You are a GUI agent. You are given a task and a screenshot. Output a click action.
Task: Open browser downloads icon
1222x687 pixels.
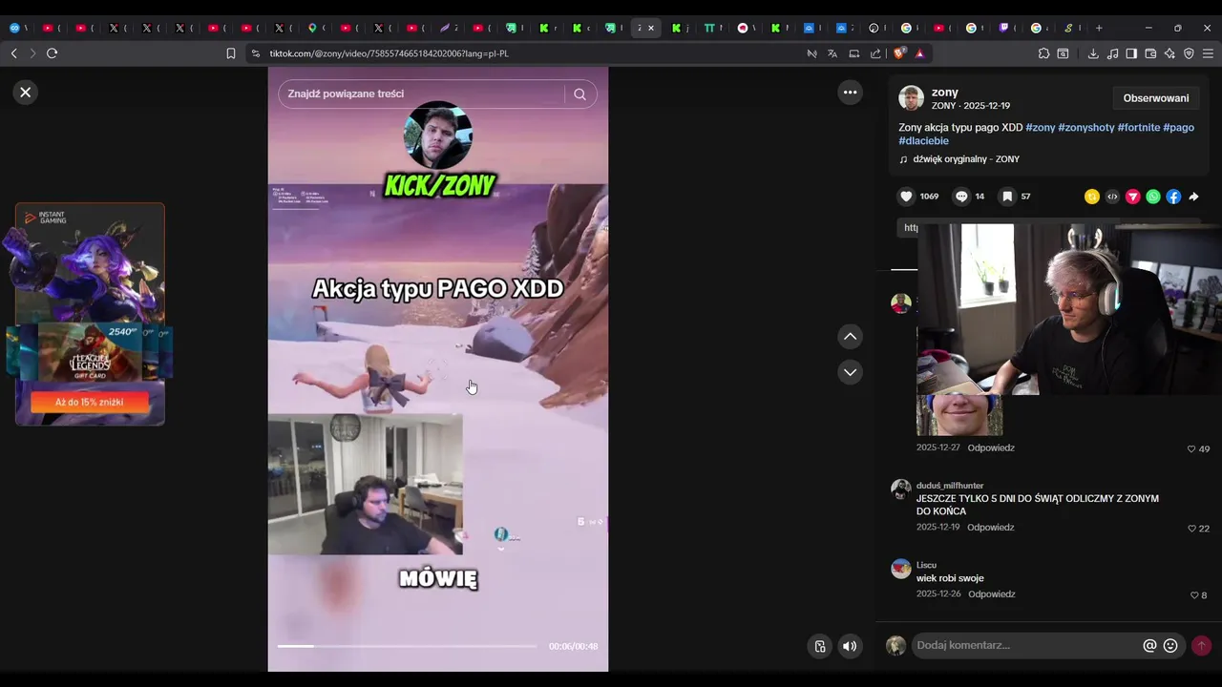[x=1093, y=53]
